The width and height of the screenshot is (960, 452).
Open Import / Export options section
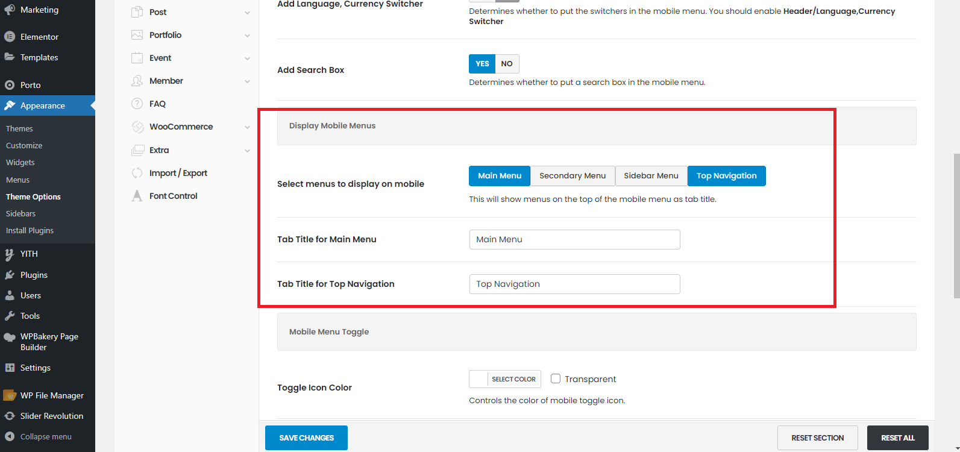(x=178, y=173)
